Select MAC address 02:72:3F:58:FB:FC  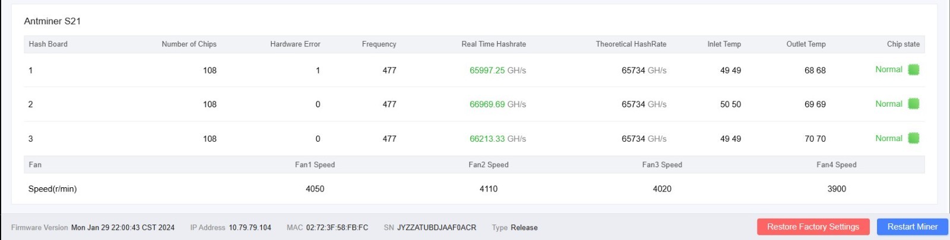click(337, 228)
